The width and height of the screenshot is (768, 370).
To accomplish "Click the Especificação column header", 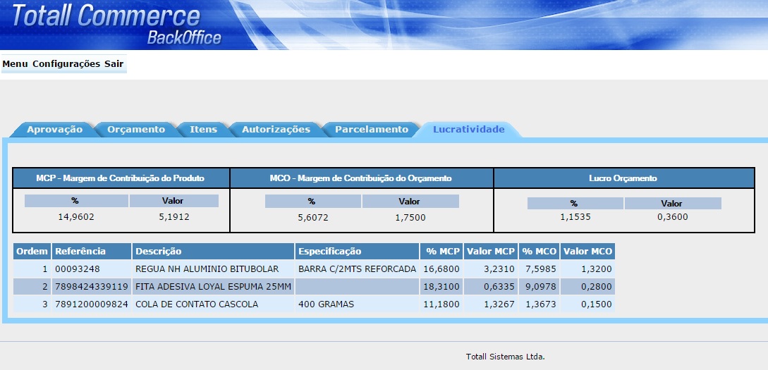I will click(x=329, y=252).
